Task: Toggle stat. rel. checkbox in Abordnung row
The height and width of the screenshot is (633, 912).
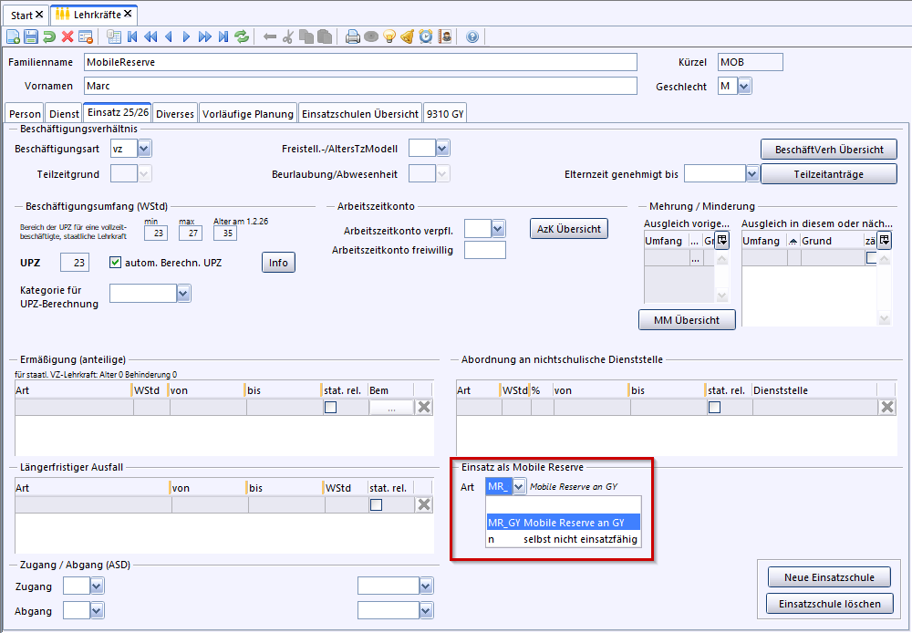Action: 714,408
